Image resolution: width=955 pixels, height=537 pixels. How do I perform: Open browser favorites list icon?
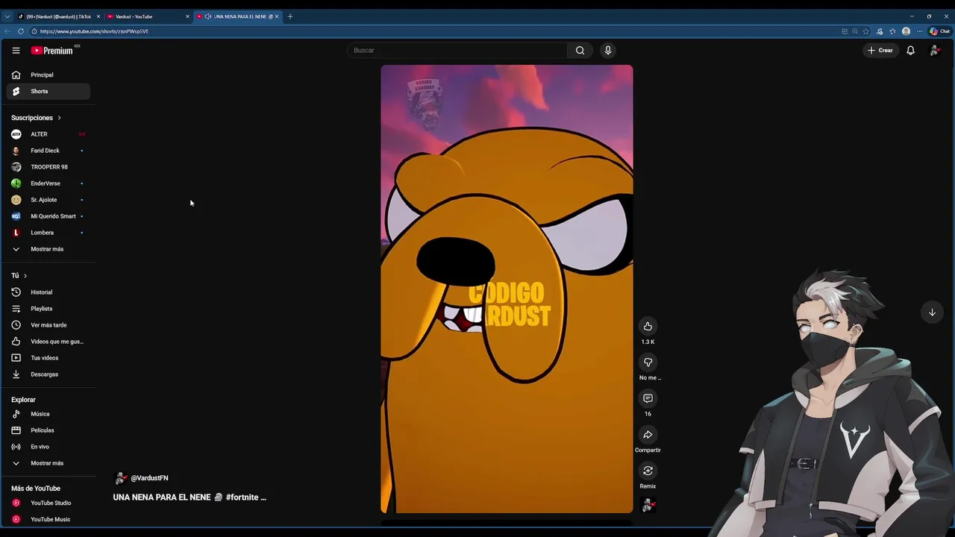pyautogui.click(x=892, y=31)
